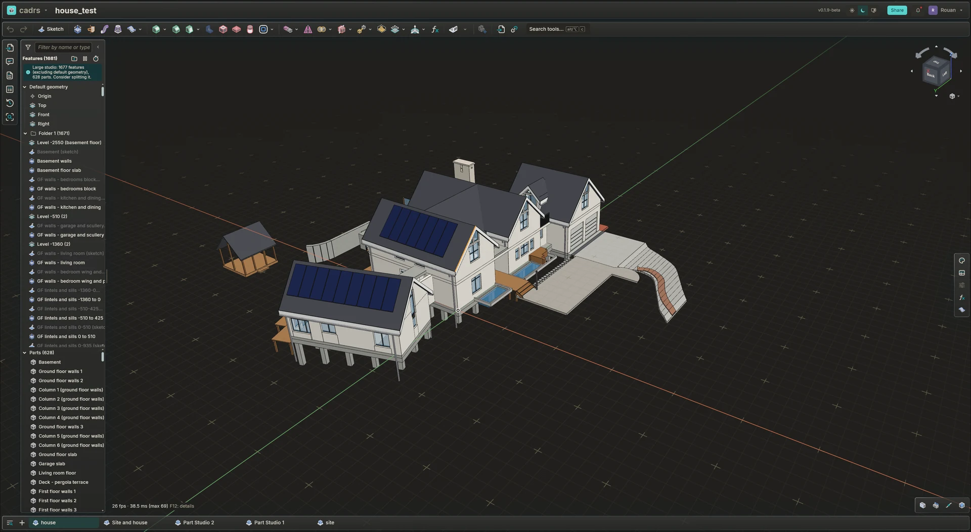Add a new tab with plus icon

22,523
